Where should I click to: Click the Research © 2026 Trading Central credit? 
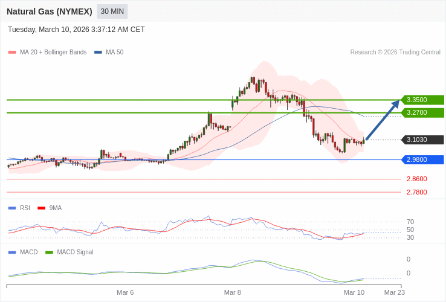click(x=395, y=53)
